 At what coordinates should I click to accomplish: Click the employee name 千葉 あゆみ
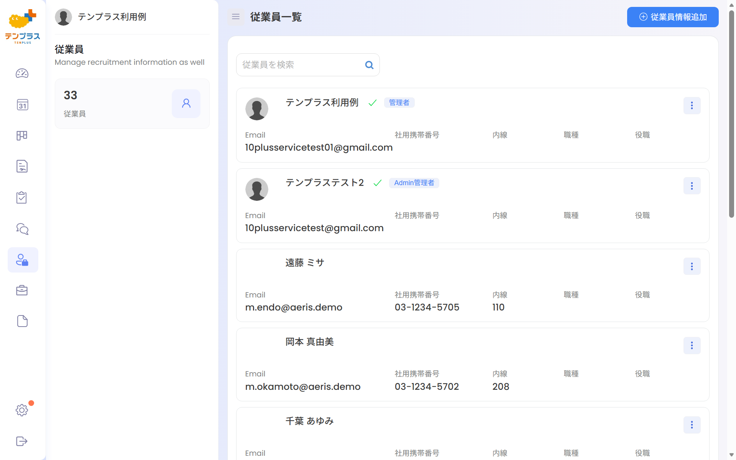coord(309,421)
